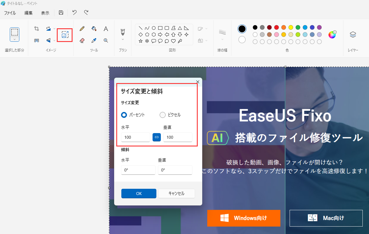Select the Pencil tool

tap(82, 29)
